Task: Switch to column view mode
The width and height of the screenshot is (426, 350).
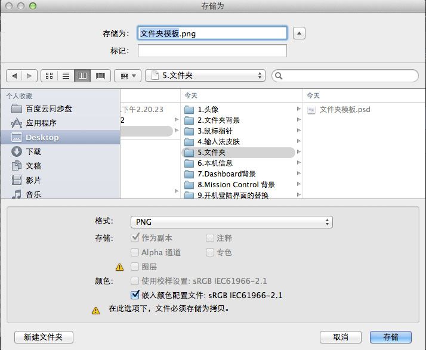Action: tap(83, 76)
